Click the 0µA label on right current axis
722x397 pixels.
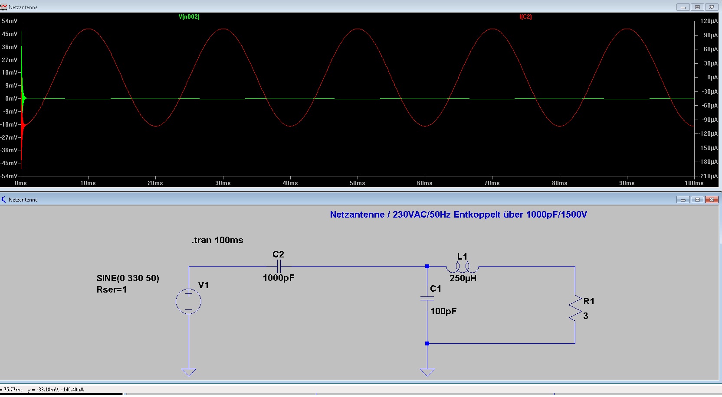click(712, 78)
